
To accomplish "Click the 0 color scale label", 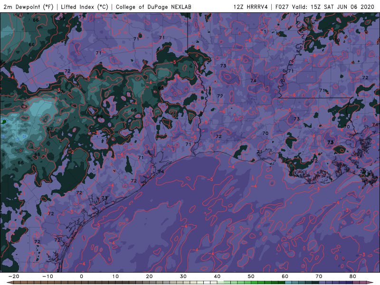I will (81, 276).
